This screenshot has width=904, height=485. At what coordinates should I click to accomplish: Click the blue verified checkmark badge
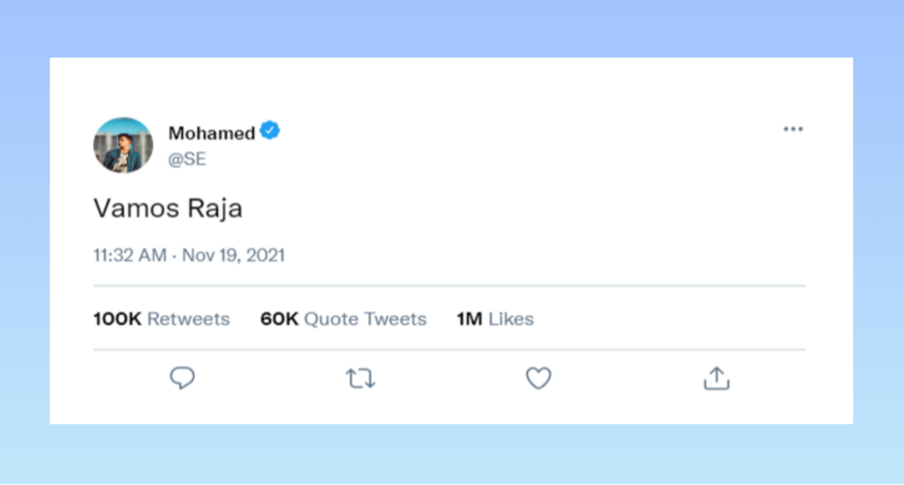270,130
